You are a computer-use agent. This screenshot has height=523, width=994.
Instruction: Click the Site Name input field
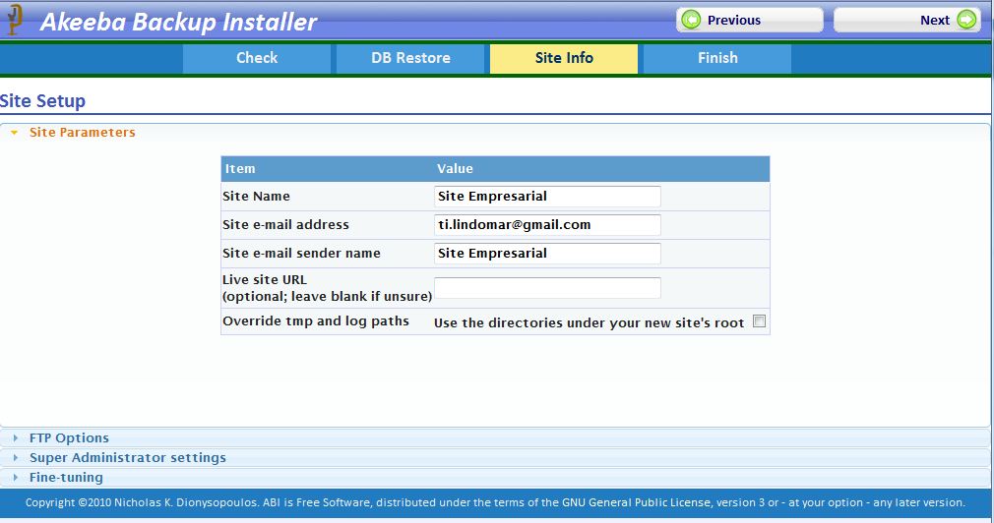pyautogui.click(x=547, y=197)
